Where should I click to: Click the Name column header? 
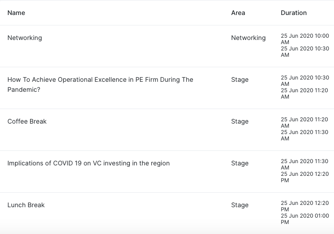coord(16,13)
